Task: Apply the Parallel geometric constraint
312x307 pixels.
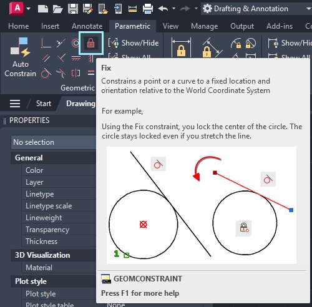Action: coord(46,58)
